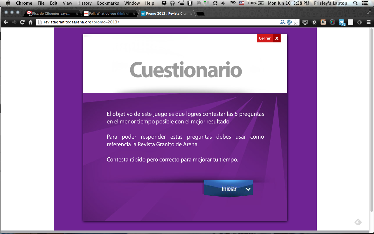The width and height of the screenshot is (374, 234).
Task: Click the color wheel camera extension icon
Action: pos(332,22)
